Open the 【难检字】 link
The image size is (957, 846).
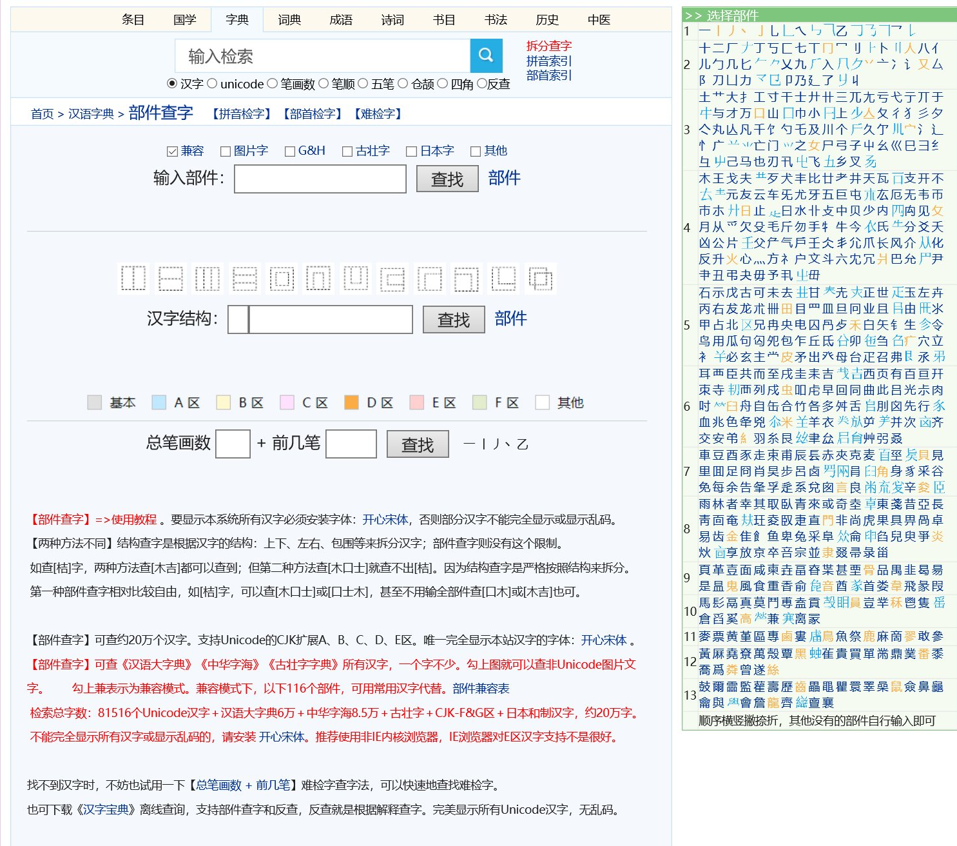point(378,114)
